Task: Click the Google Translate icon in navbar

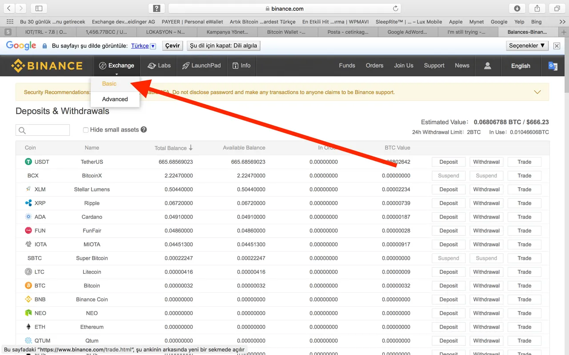Action: (553, 66)
